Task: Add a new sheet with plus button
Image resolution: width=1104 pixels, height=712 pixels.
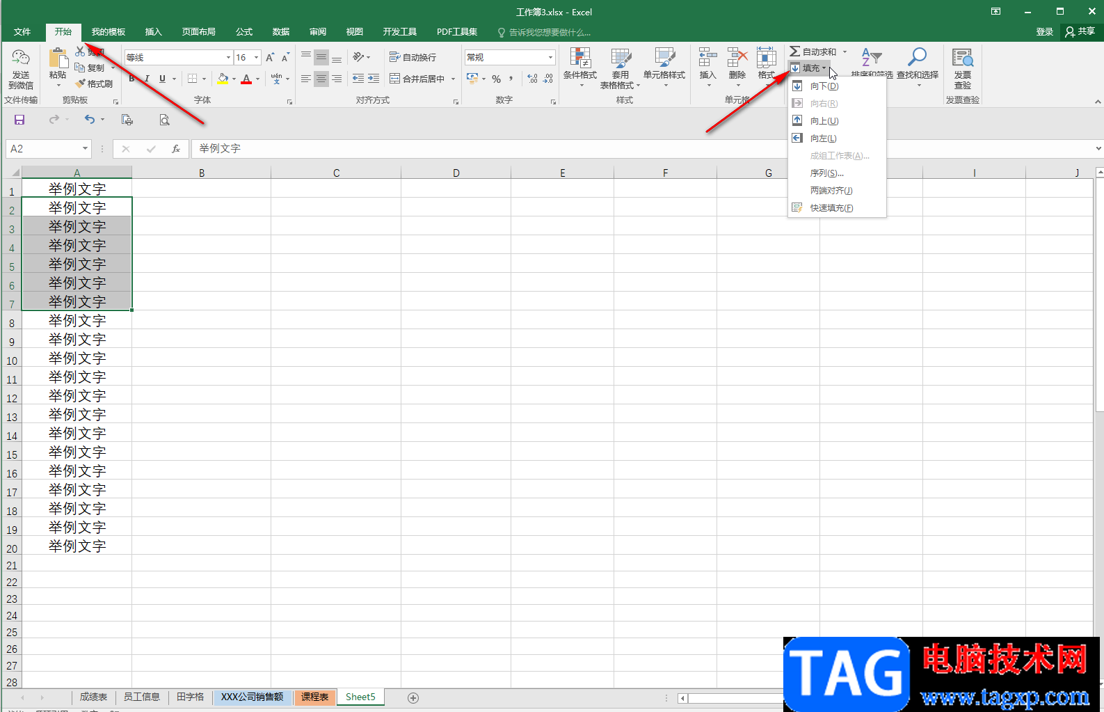Action: [413, 697]
